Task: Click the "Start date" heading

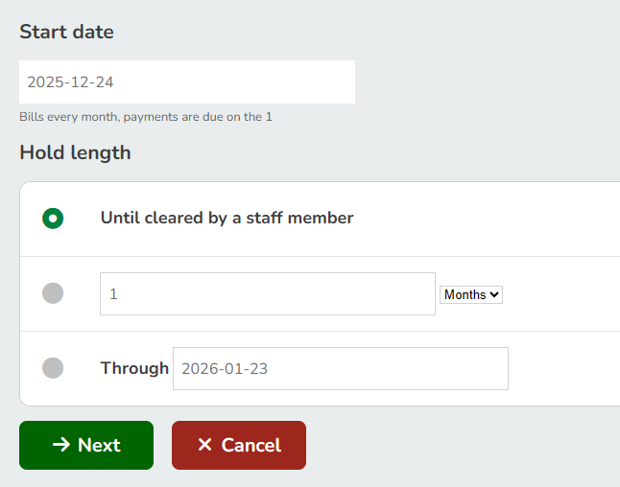Action: pyautogui.click(x=66, y=32)
